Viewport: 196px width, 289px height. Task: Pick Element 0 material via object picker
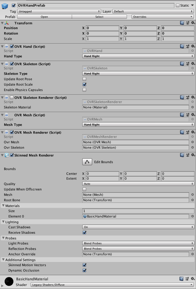pyautogui.click(x=192, y=216)
